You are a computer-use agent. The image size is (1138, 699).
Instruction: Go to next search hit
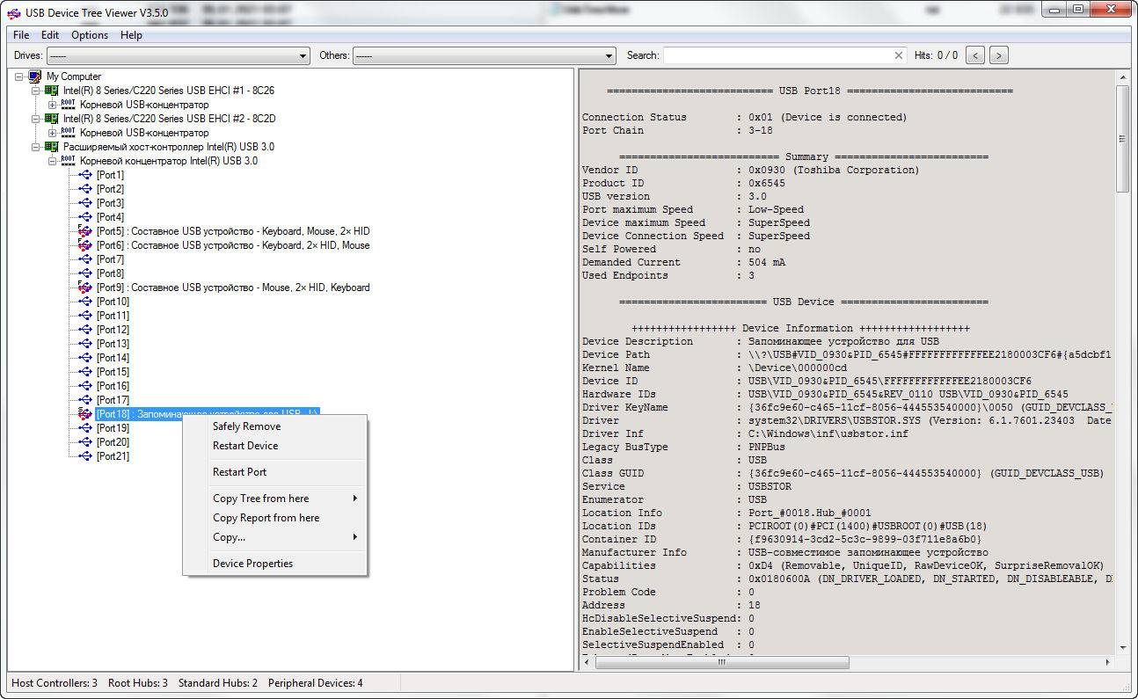click(998, 55)
